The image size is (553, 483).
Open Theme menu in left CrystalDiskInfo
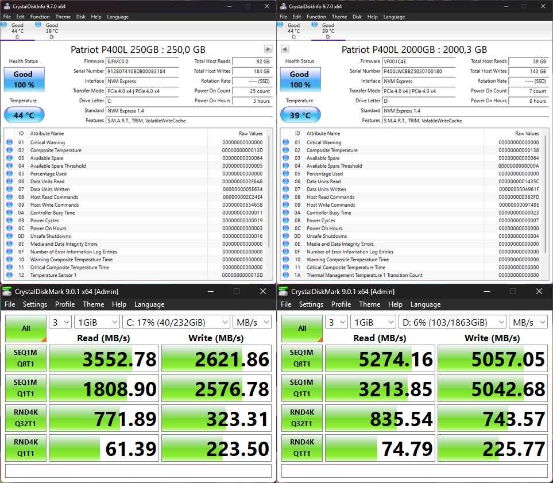click(63, 17)
